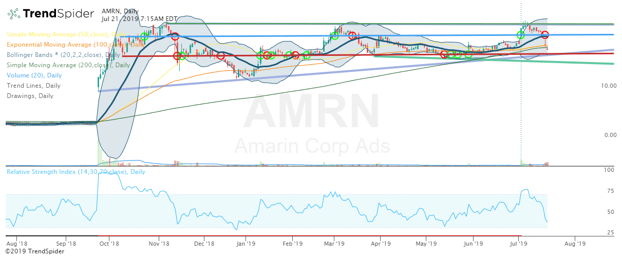Screen dimensions: 622x259
Task: Click the Relative Strength Index (14,30,70,close) label
Action: click(76, 172)
